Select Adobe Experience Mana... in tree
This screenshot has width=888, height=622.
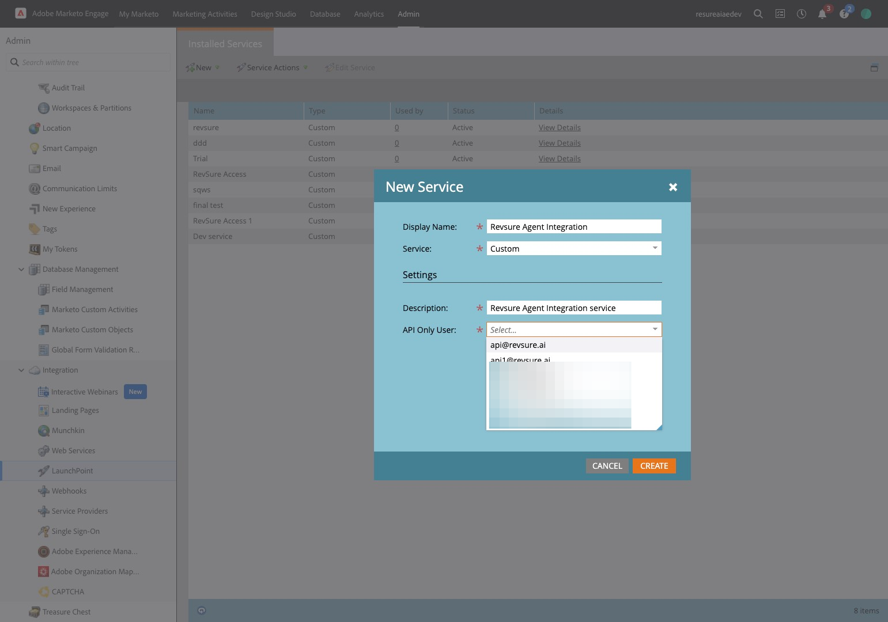click(x=95, y=552)
